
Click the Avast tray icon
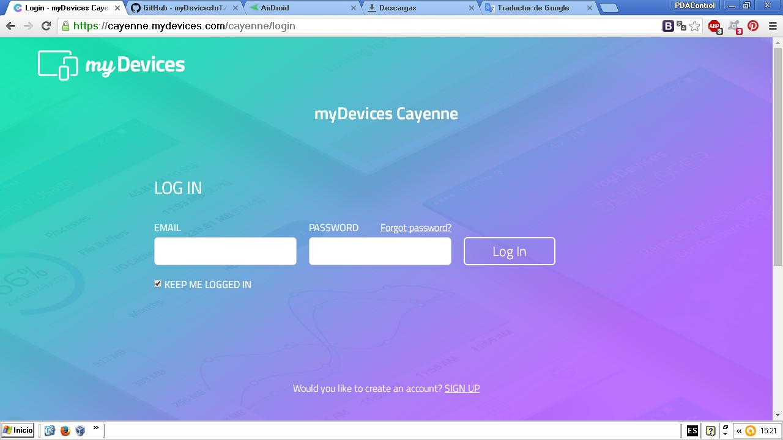pos(750,431)
